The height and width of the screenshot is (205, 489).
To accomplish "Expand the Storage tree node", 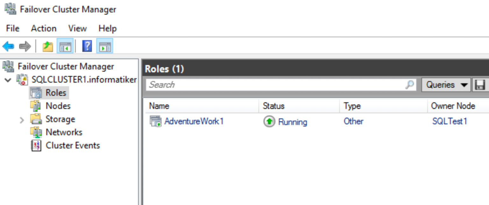I will [22, 120].
